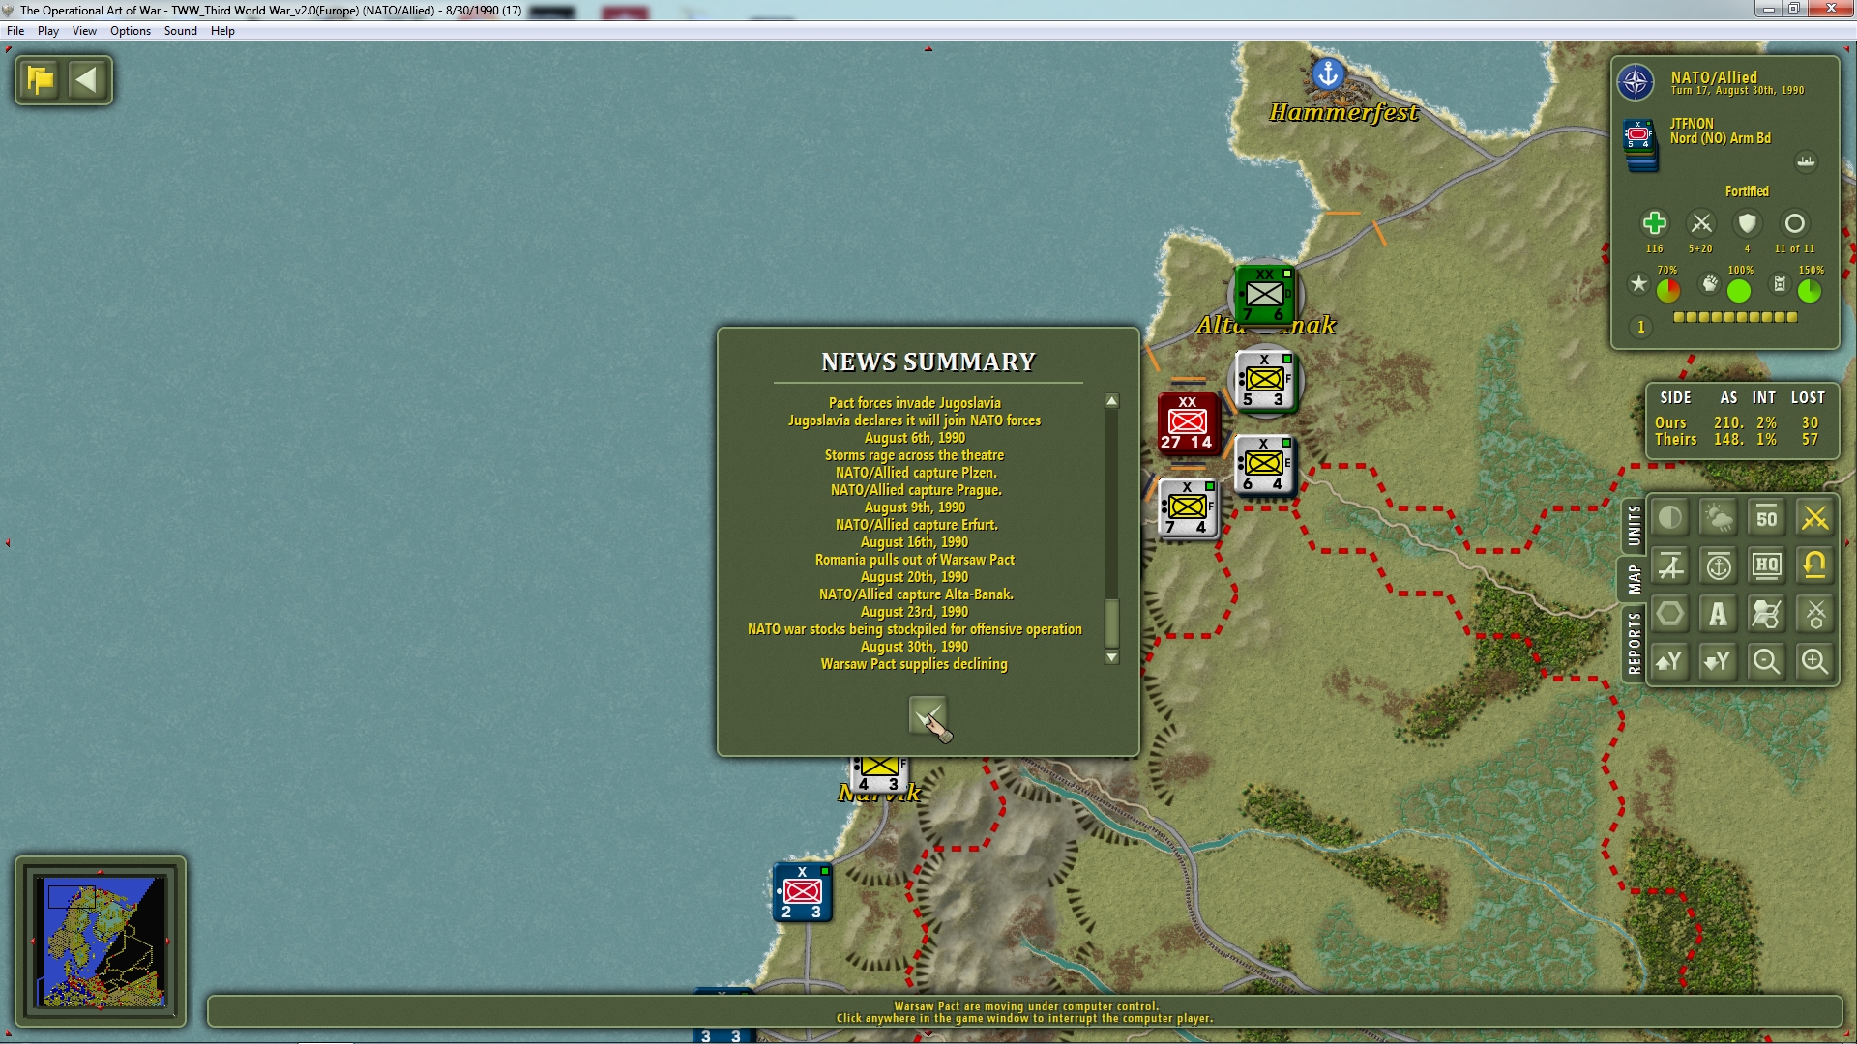Screen dimensions: 1857x1044
Task: Toggle the anchor naval display icon
Action: click(x=1719, y=566)
